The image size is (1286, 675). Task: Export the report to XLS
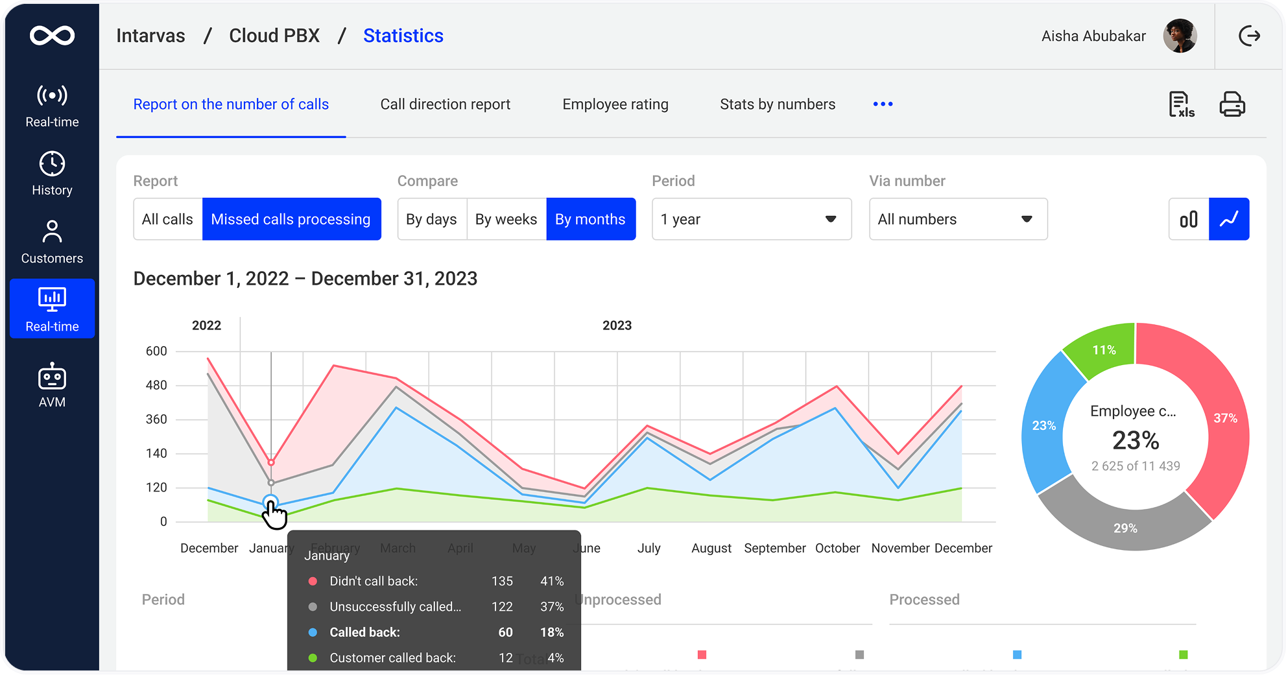[1180, 104]
